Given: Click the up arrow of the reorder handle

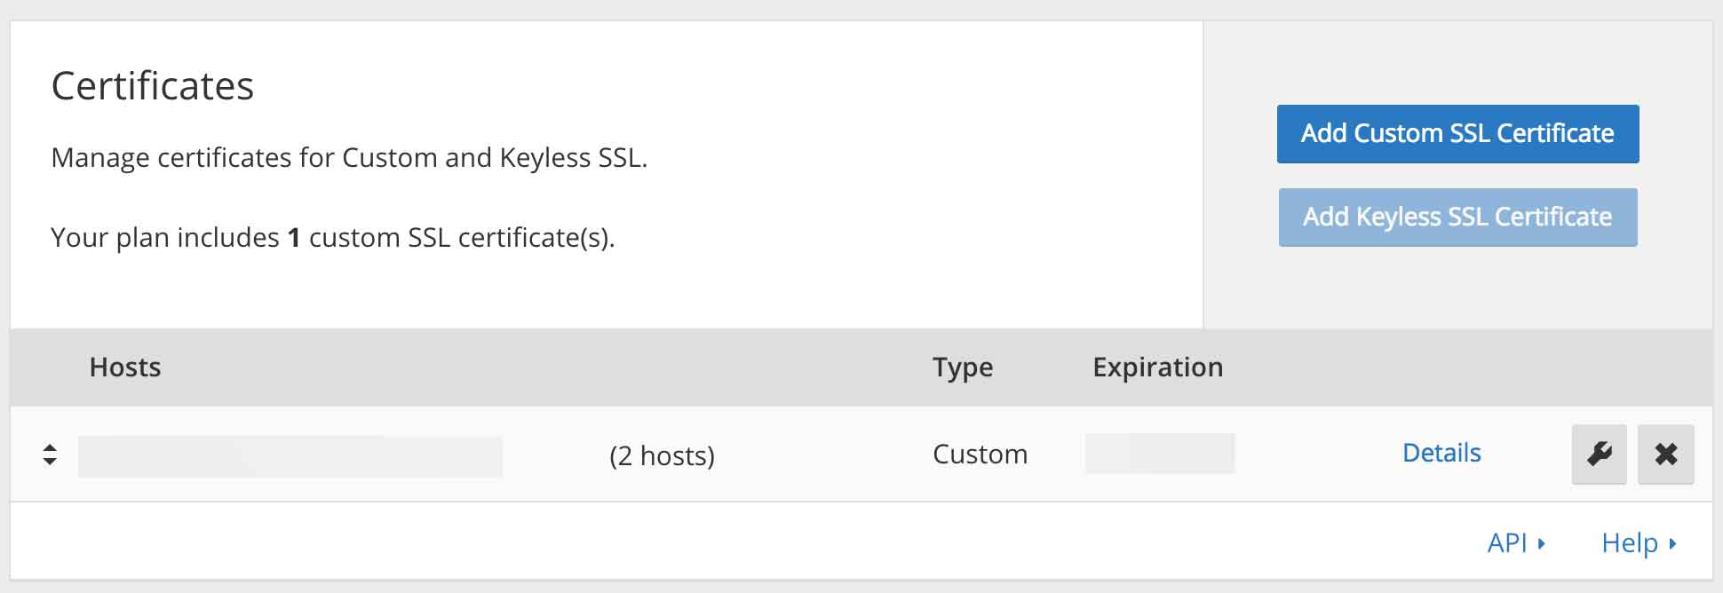Looking at the screenshot, I should (50, 447).
